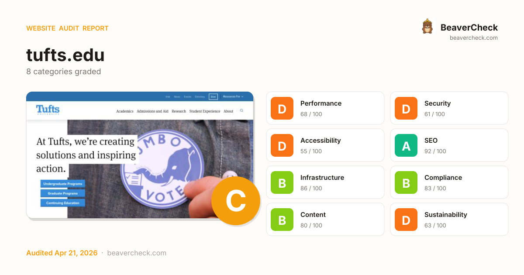Click the Sustainability D grade badge
Screen dimensions: 524x275
pyautogui.click(x=406, y=220)
